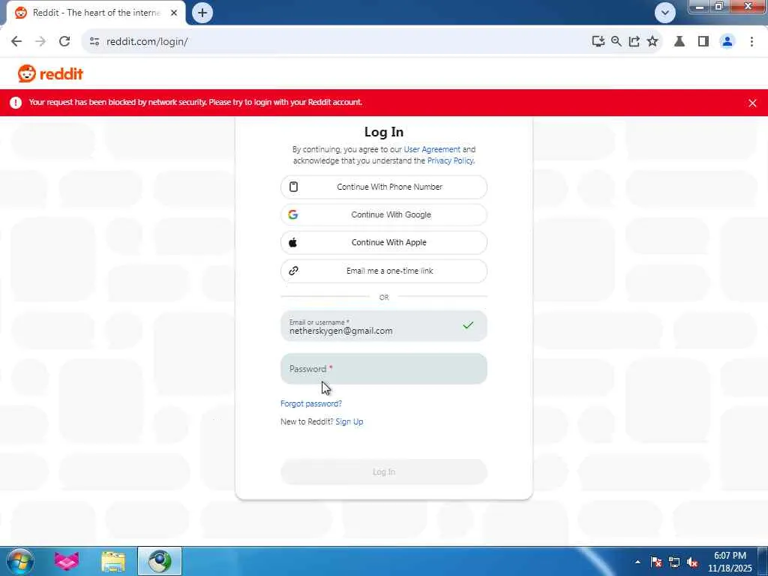The image size is (768, 576).
Task: Restore down the browser window
Action: pyautogui.click(x=719, y=6)
